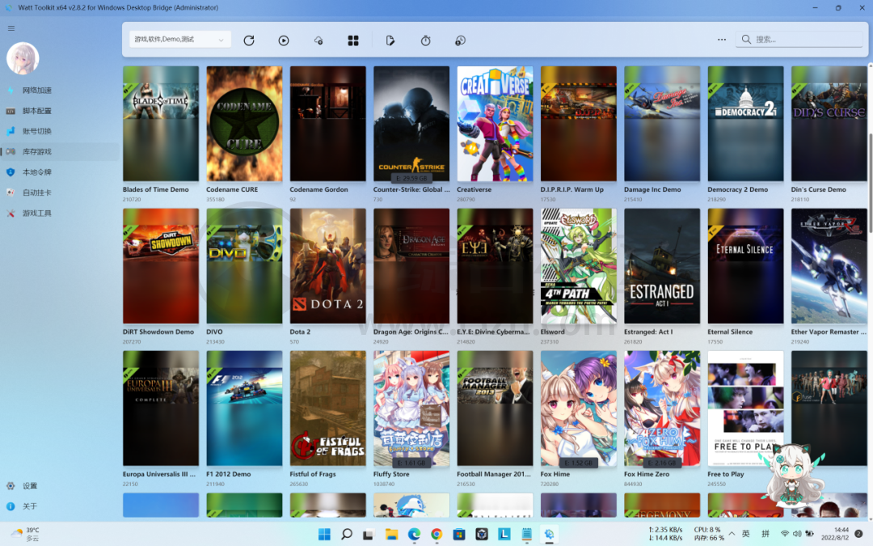Select Dragon Age: Origins cover
The image size is (873, 546).
(x=411, y=266)
